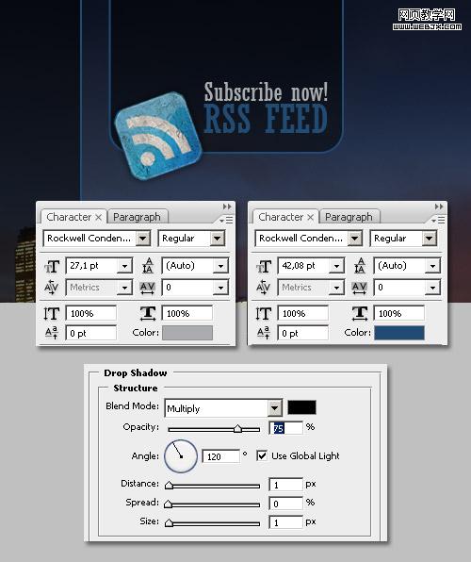Switch to Paragraph tab in right panel
Screen dimensions: 471x562
click(x=349, y=217)
